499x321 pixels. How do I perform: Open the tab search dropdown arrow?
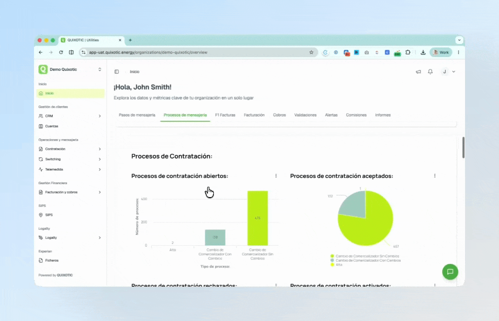click(459, 40)
